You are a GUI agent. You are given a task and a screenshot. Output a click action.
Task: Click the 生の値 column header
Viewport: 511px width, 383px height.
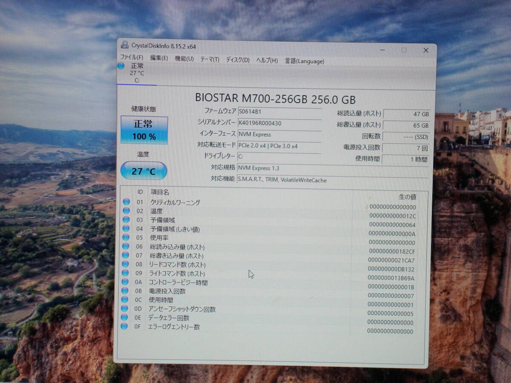pyautogui.click(x=407, y=197)
